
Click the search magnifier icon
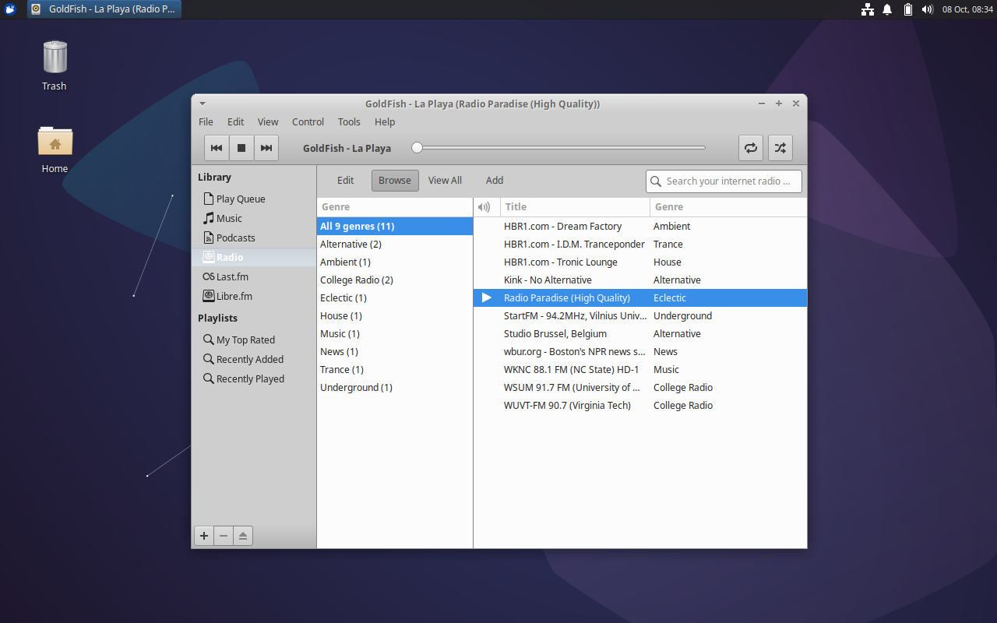click(x=656, y=181)
